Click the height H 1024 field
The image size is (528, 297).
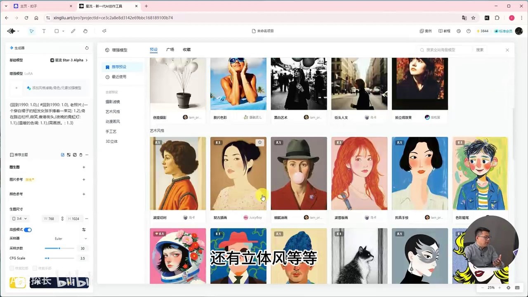(74, 219)
